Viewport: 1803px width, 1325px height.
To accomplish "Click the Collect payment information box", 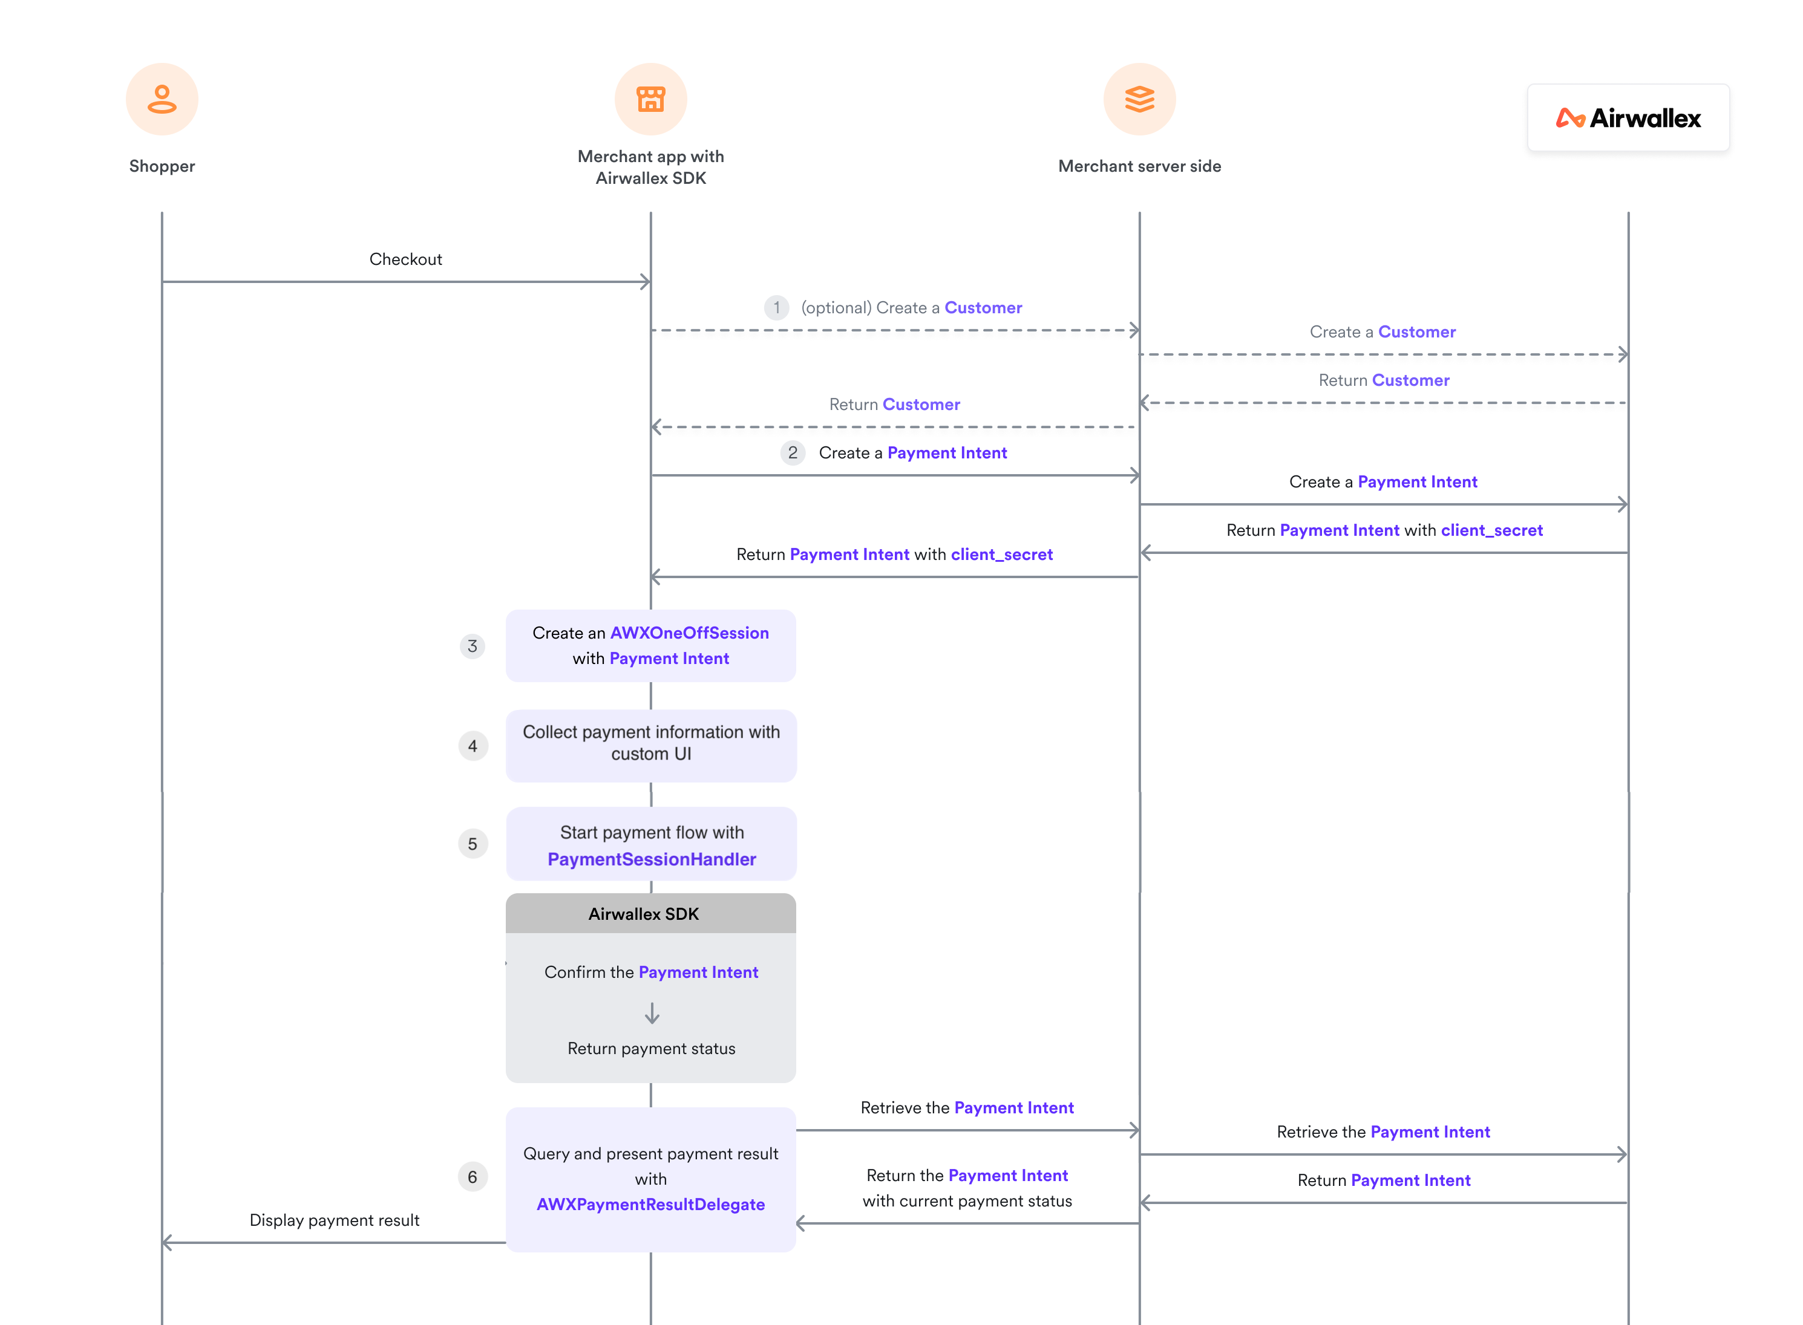I will [650, 744].
